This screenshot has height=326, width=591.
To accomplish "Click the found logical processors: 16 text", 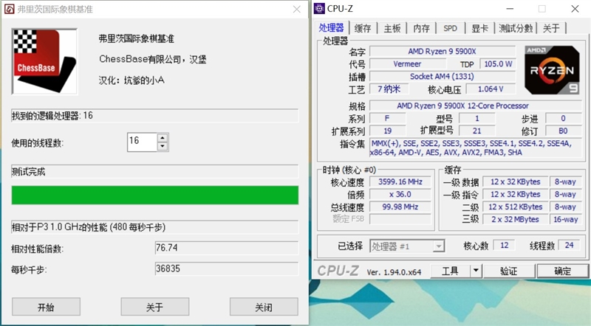I will pos(52,116).
